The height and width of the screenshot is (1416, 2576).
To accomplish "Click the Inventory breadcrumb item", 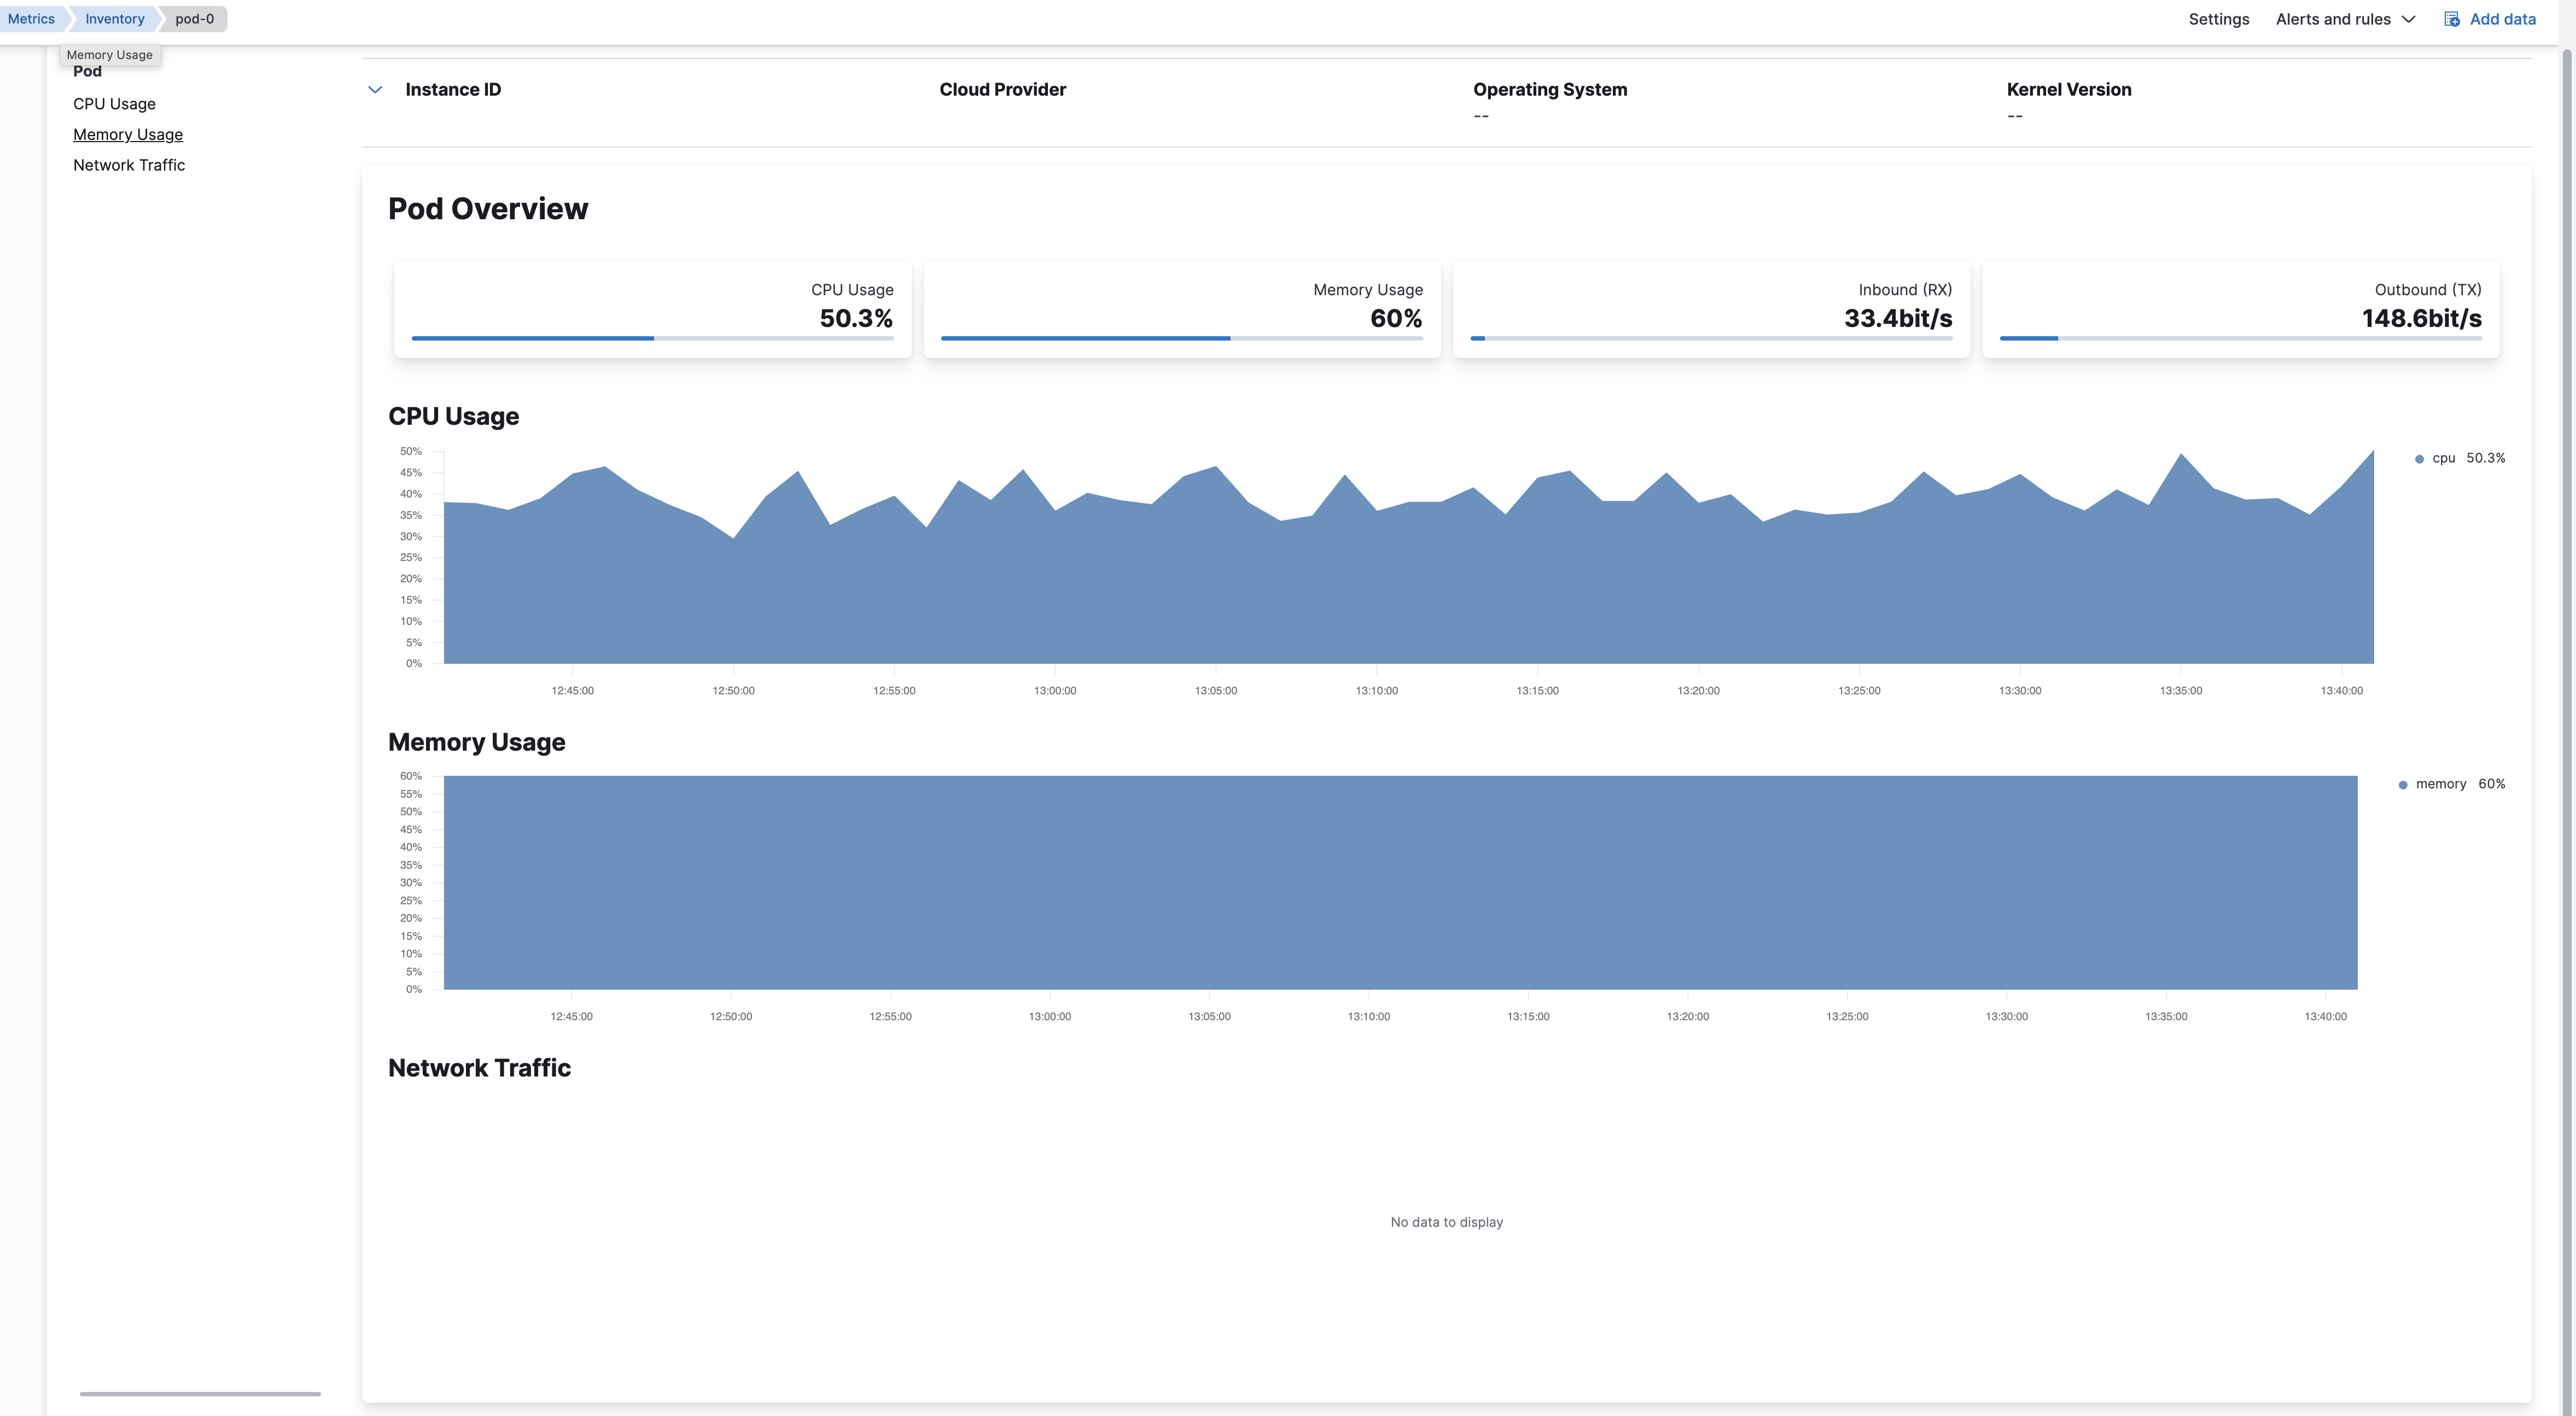I will coord(114,18).
